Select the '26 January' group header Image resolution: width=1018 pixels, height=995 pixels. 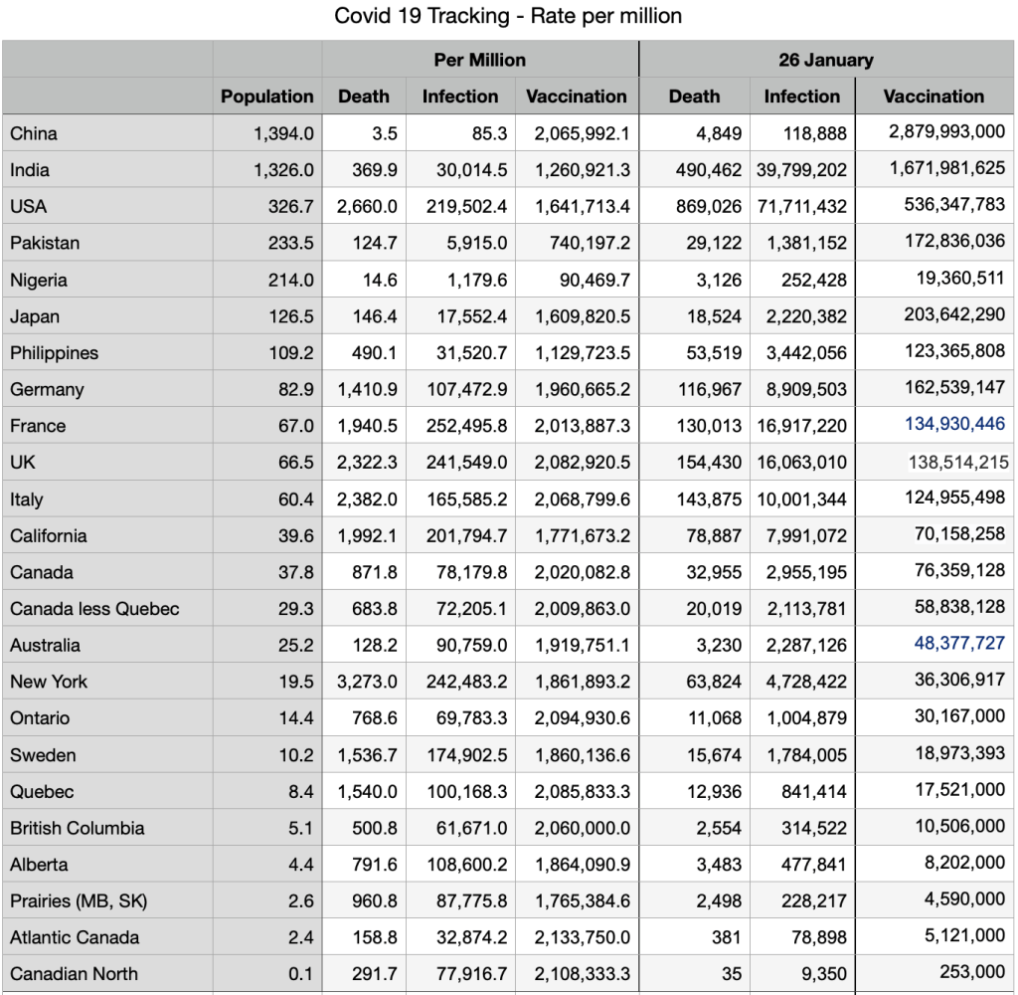[825, 60]
